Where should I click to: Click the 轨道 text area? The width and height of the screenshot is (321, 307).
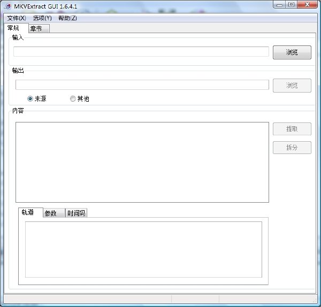tap(143, 249)
